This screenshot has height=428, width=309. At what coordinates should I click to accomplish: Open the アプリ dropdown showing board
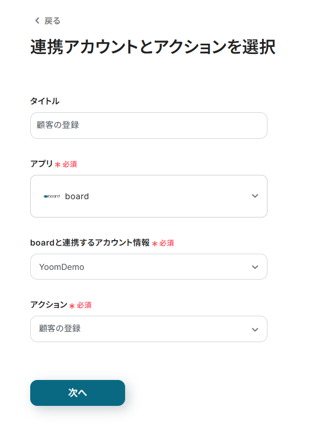[x=149, y=196]
